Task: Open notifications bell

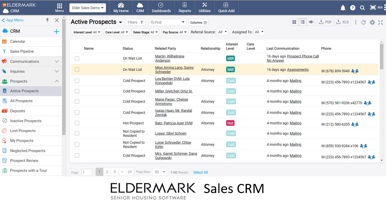Action: click(x=343, y=8)
